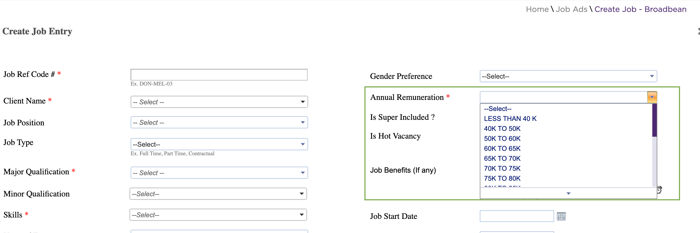Screen dimensions: 700x233
Task: Click the Job Start Date text field
Action: 517,216
